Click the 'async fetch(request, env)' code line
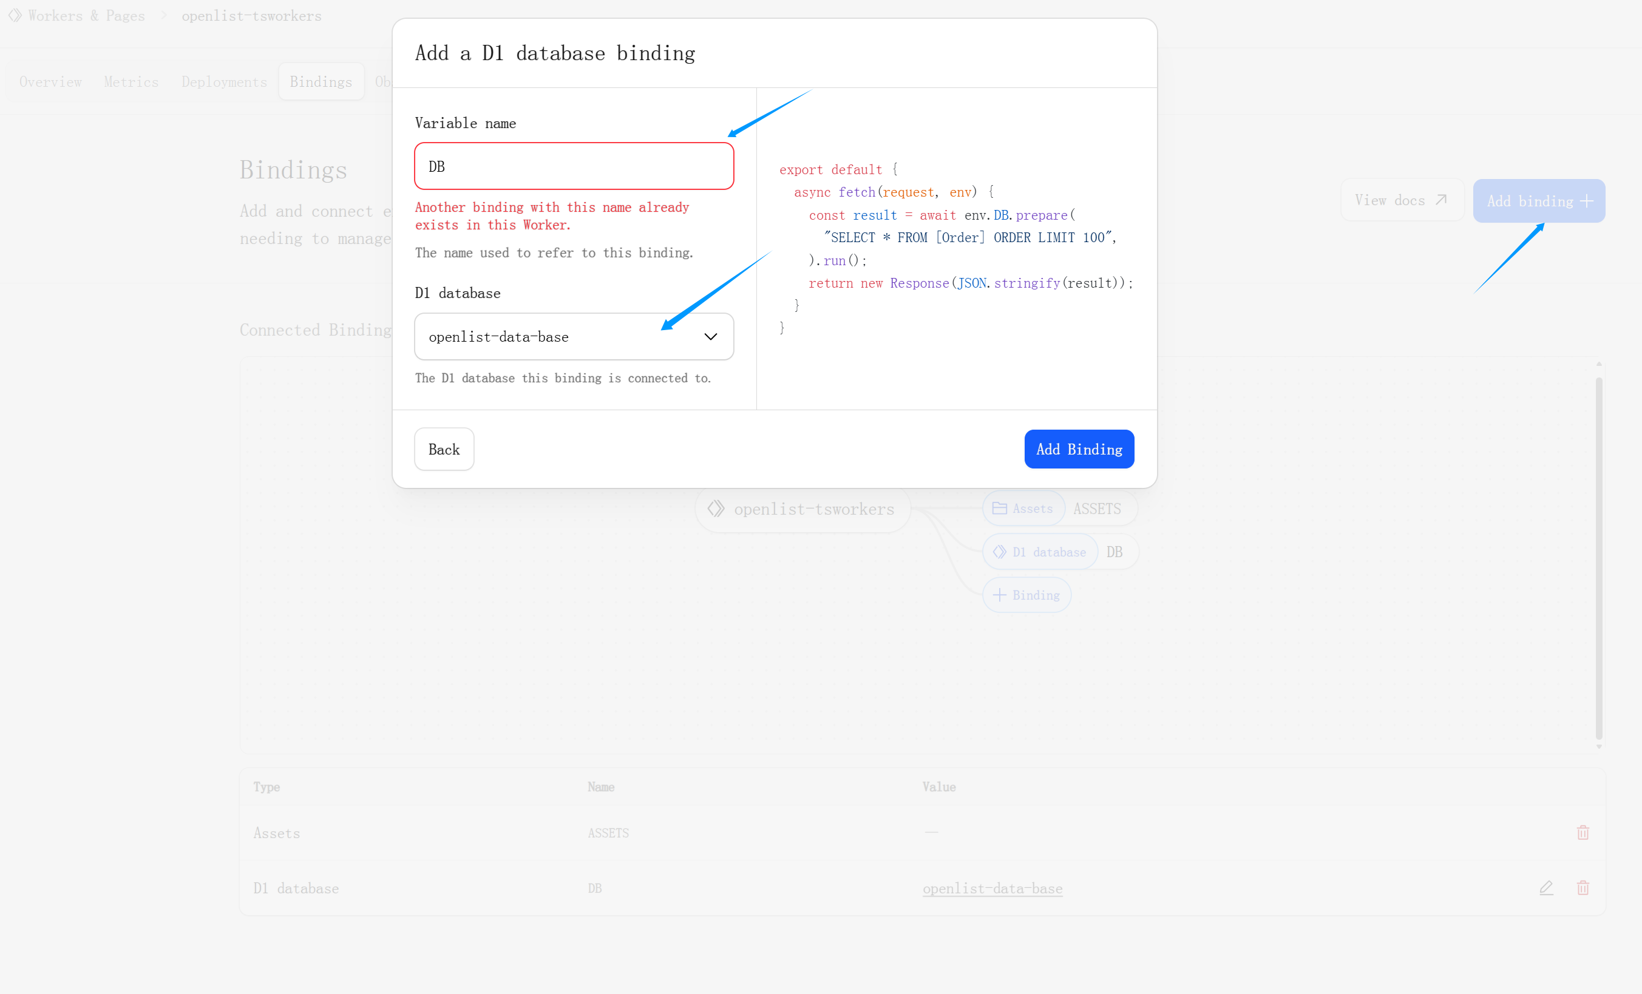 894,192
